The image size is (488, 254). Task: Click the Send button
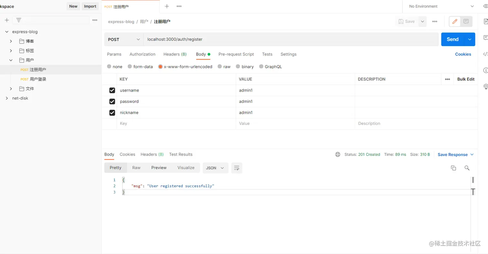452,39
